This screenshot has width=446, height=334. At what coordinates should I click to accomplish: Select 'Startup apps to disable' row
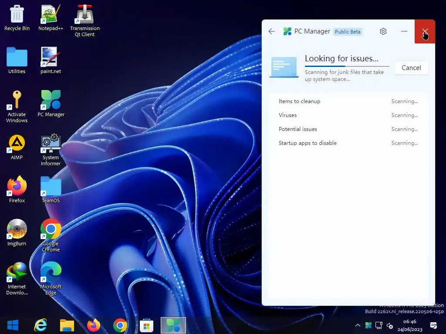coord(348,143)
